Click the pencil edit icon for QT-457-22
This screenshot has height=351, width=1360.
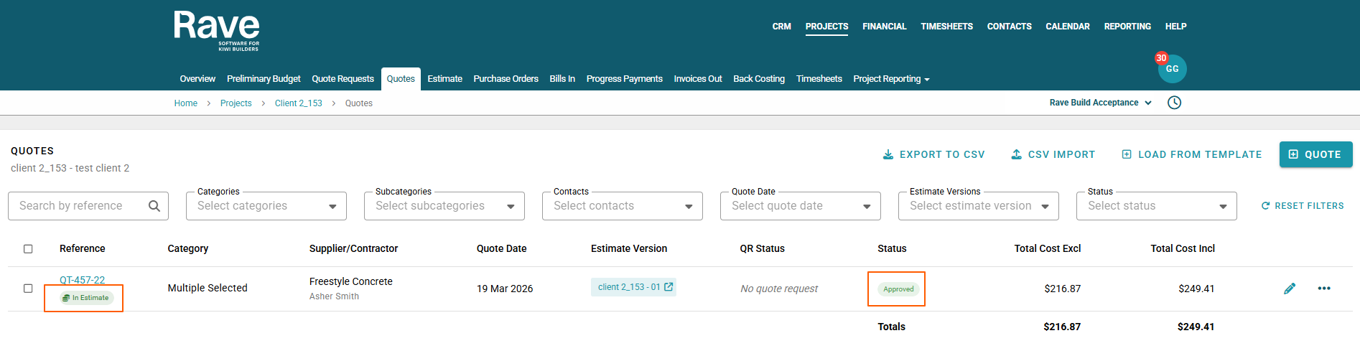pyautogui.click(x=1290, y=289)
